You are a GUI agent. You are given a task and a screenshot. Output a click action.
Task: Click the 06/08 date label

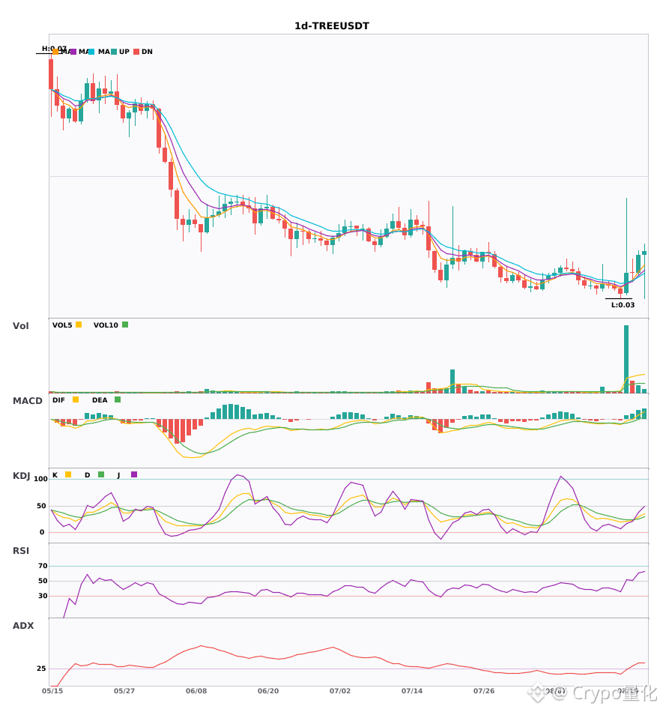click(x=196, y=691)
